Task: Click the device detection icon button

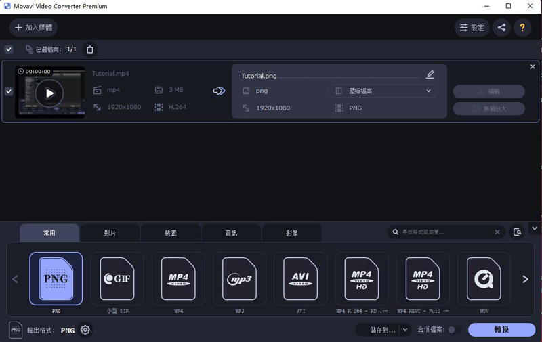Action: coord(517,232)
